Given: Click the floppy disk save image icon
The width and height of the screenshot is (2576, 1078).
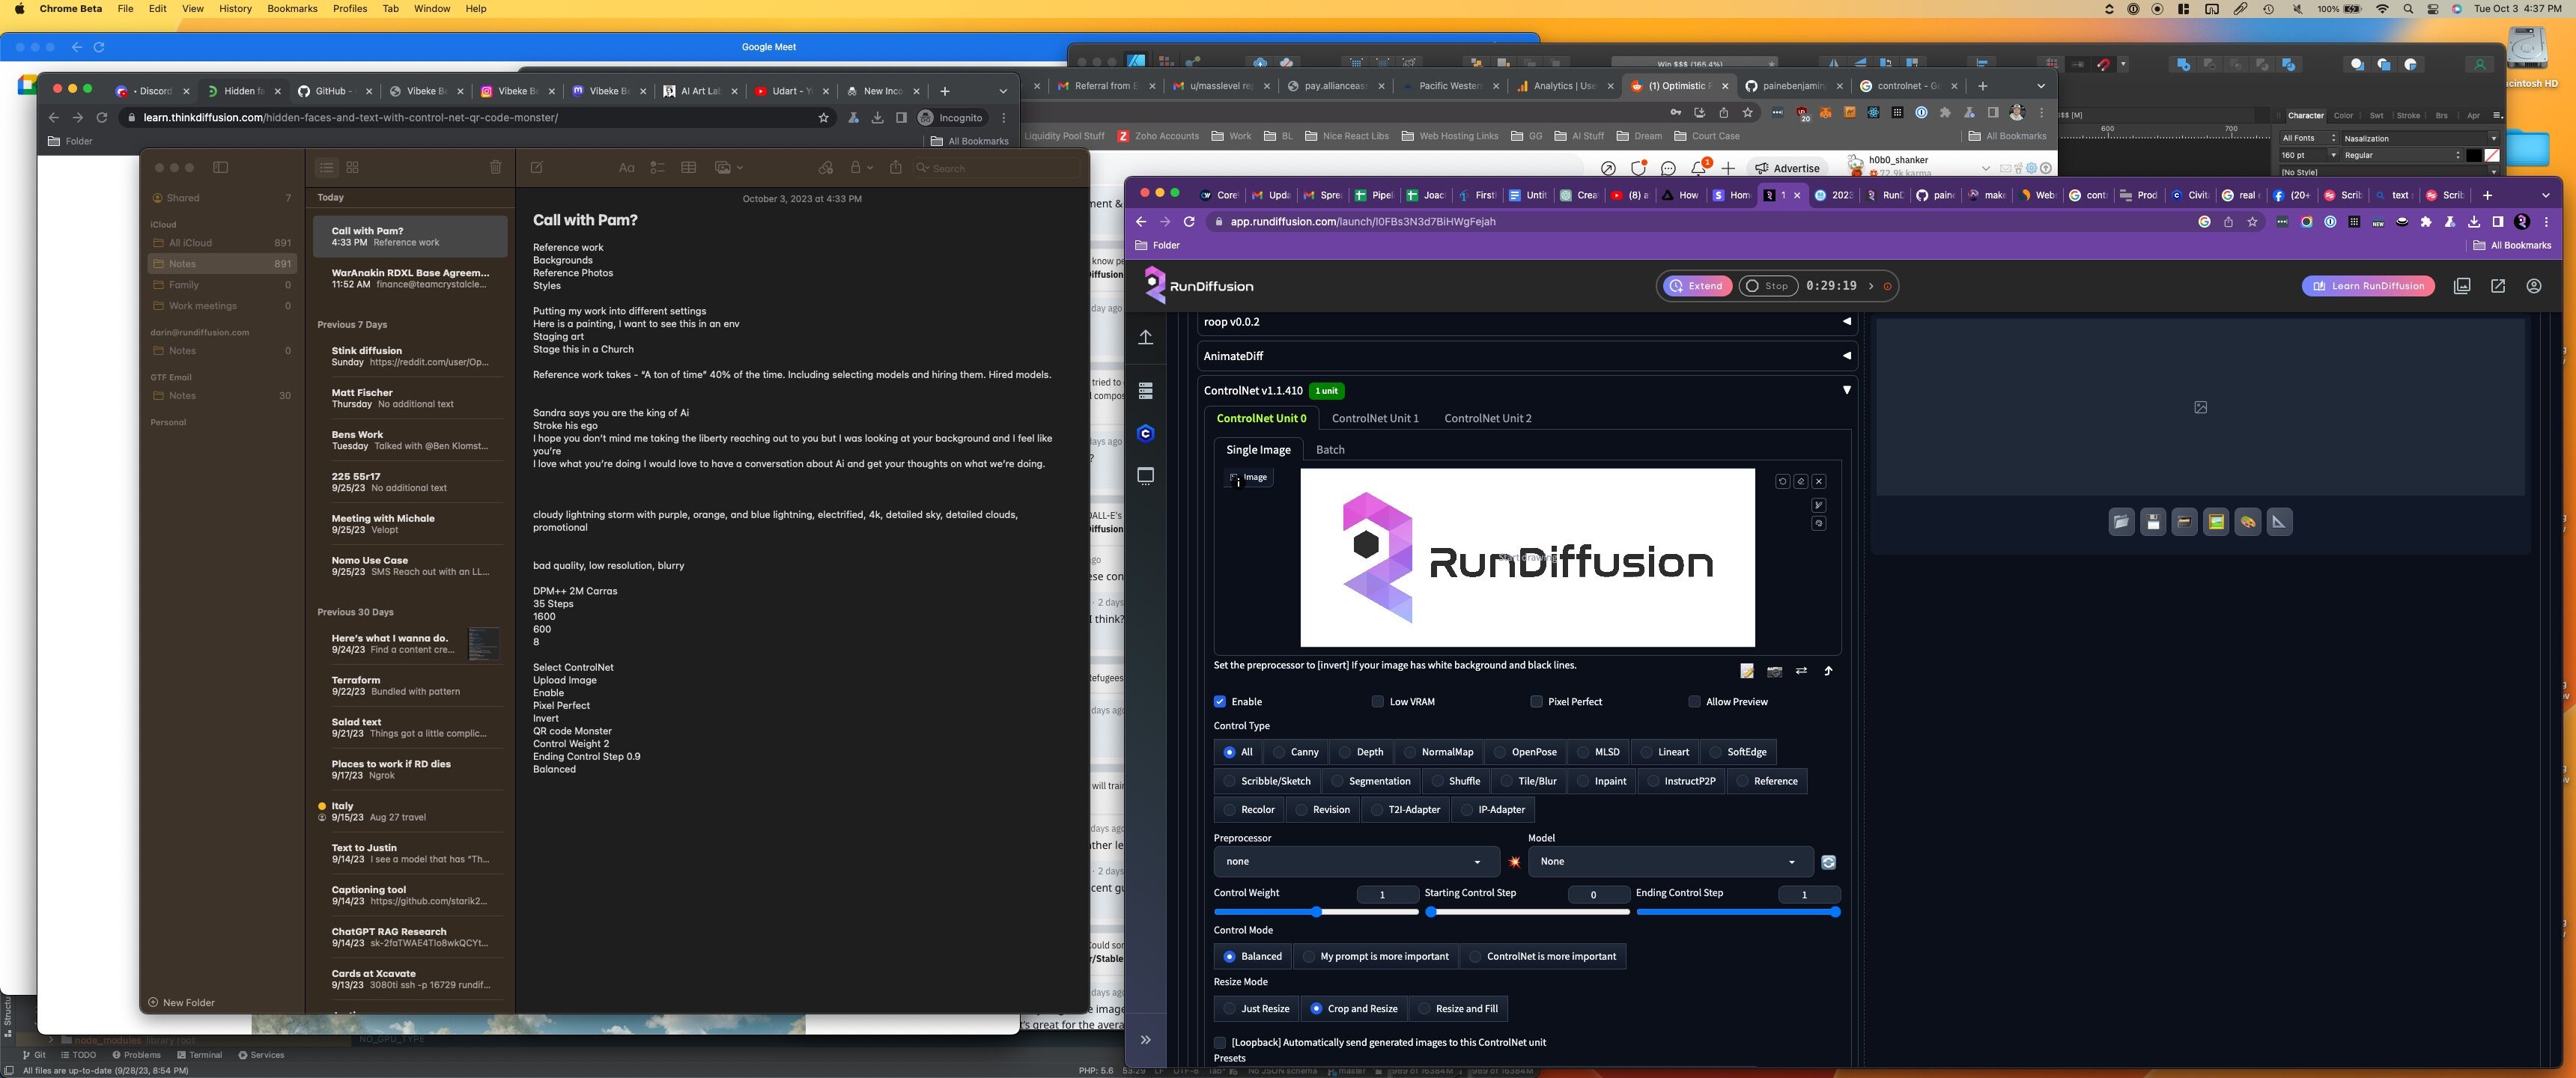Looking at the screenshot, I should (x=2152, y=522).
